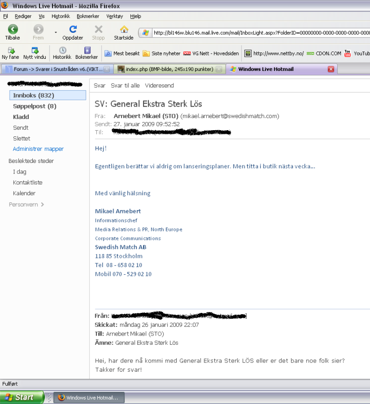Open the nettby.no bookmark

click(274, 54)
